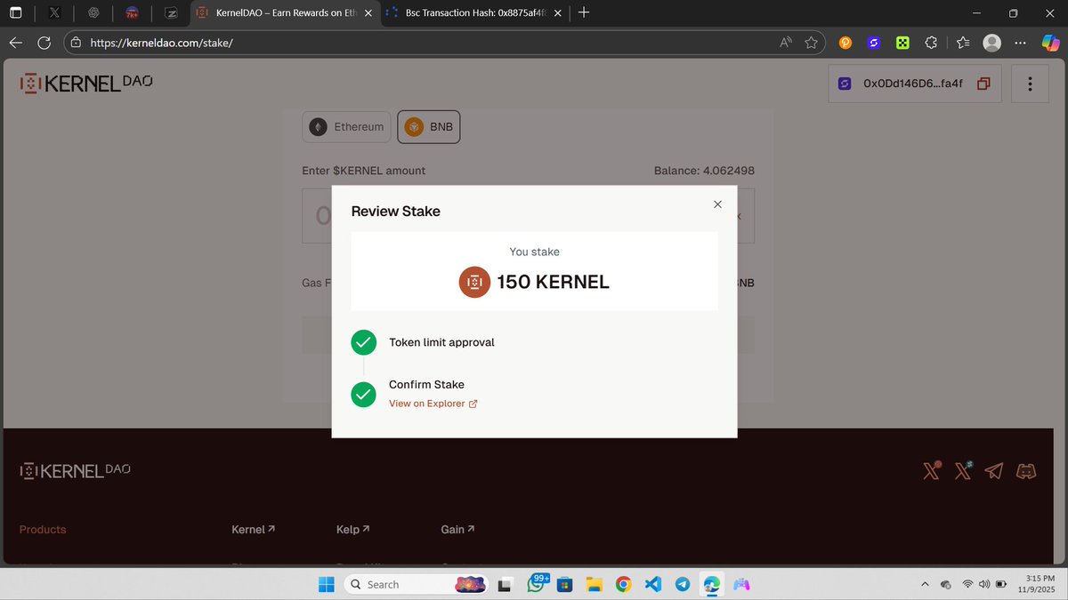The width and height of the screenshot is (1068, 600).
Task: Open the Copilot sidebar icon
Action: pos(1050,42)
